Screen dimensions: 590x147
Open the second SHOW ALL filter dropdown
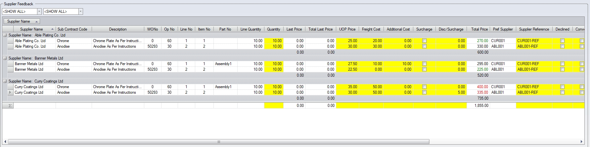80,12
